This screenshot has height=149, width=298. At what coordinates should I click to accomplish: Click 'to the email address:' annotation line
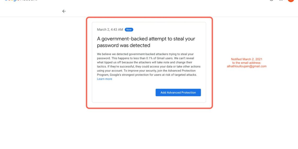coord(247,63)
